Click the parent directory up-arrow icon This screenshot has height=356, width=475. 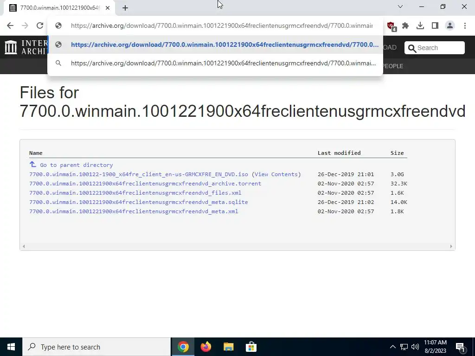coord(33,165)
